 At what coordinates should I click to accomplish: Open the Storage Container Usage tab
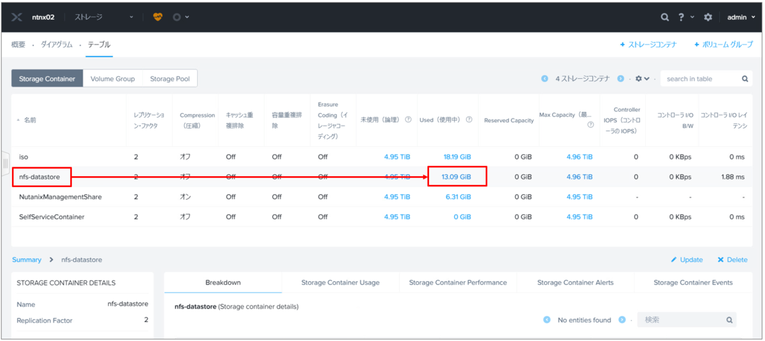click(x=340, y=282)
